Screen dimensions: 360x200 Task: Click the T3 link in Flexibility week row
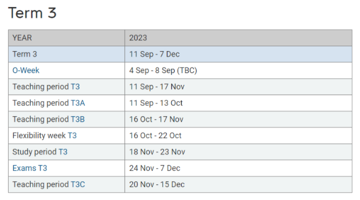pyautogui.click(x=72, y=135)
